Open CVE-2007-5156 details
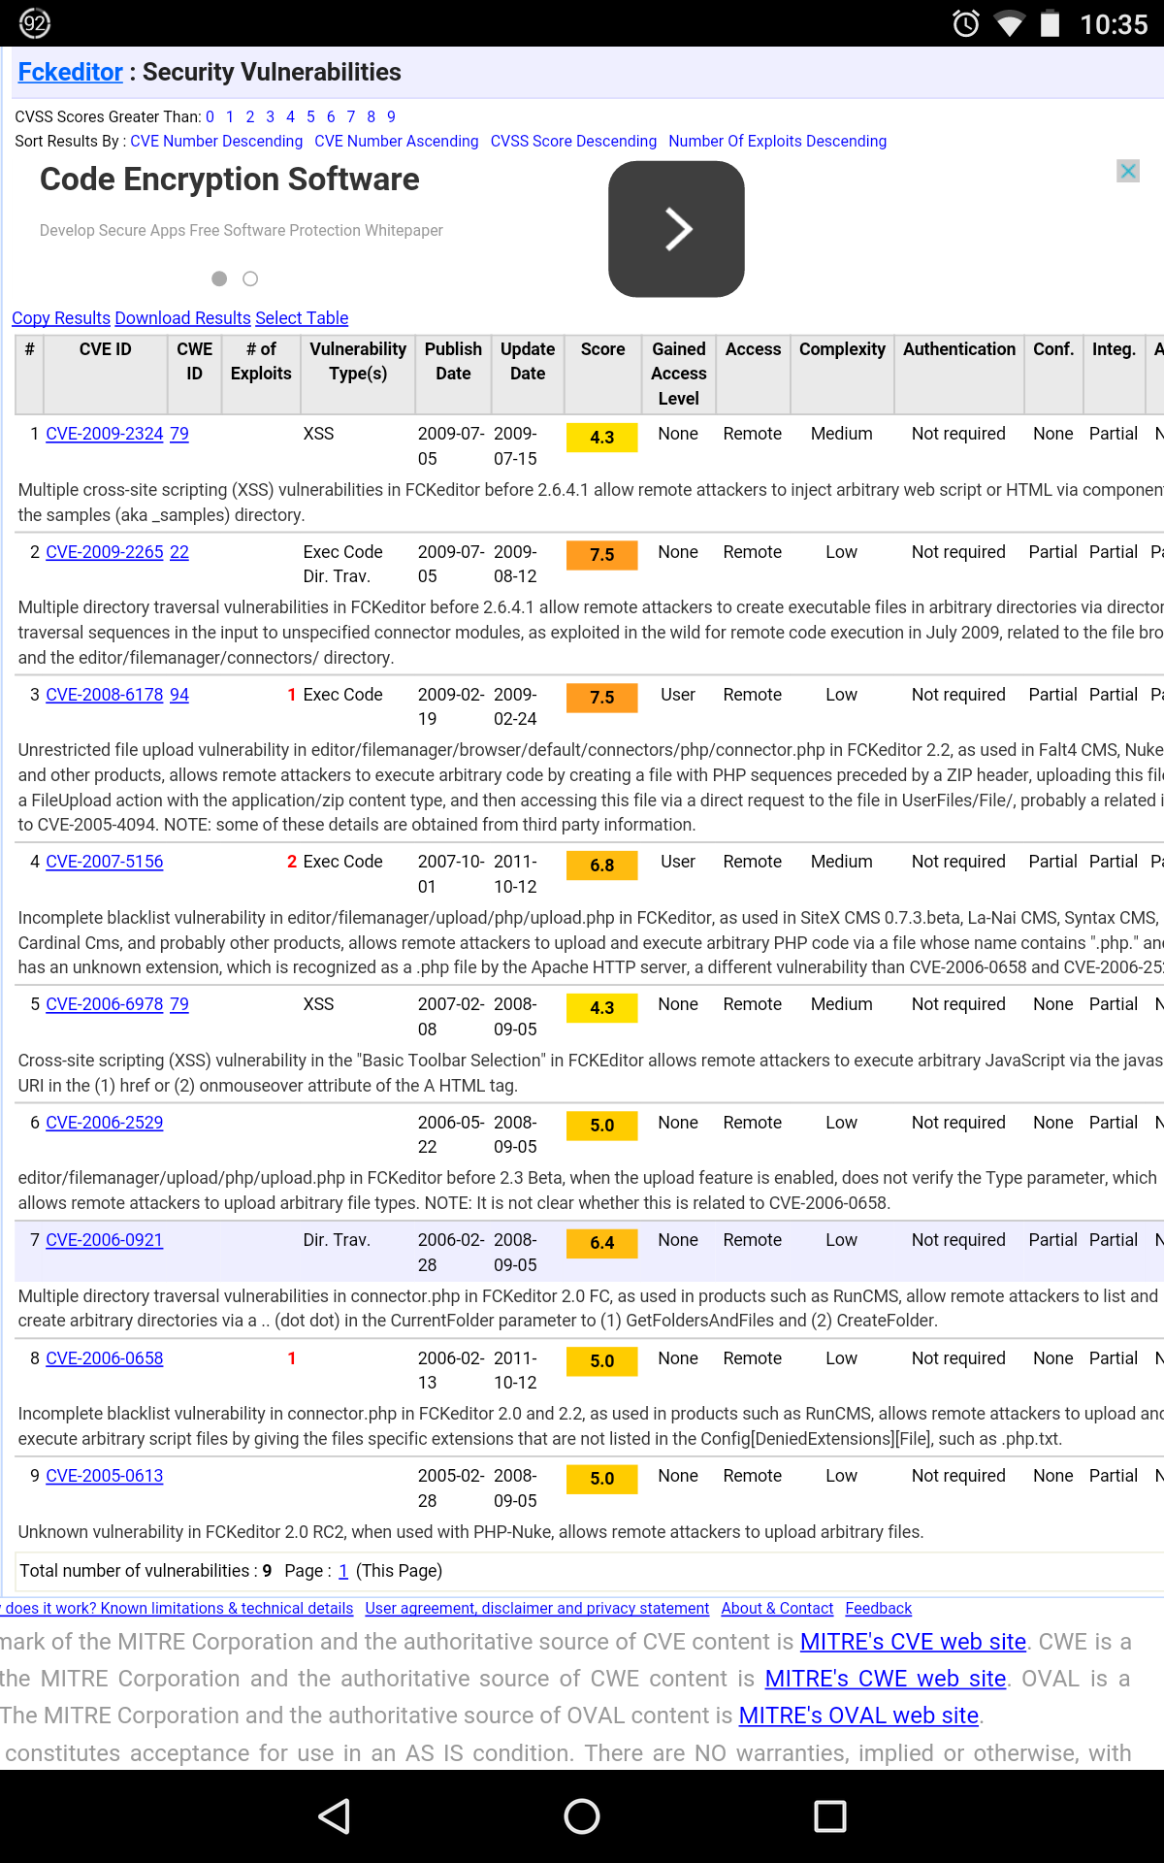1164x1863 pixels. point(105,862)
